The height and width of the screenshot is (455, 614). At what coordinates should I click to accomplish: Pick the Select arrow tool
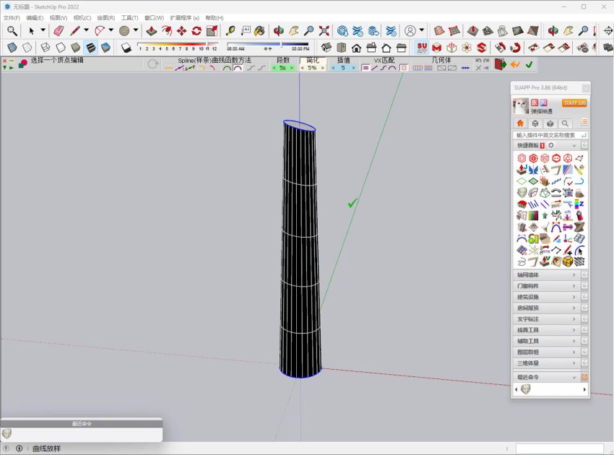(x=31, y=30)
